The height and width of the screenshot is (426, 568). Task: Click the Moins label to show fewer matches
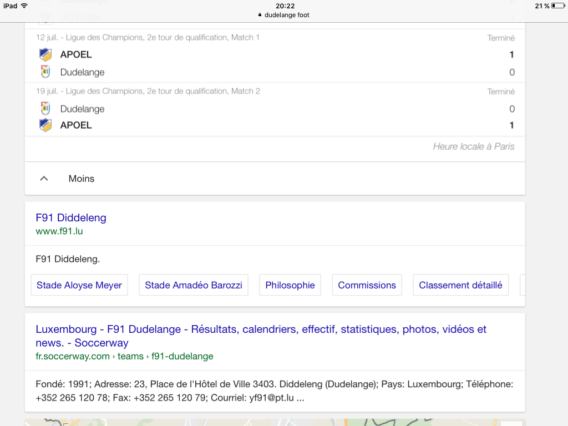click(82, 179)
